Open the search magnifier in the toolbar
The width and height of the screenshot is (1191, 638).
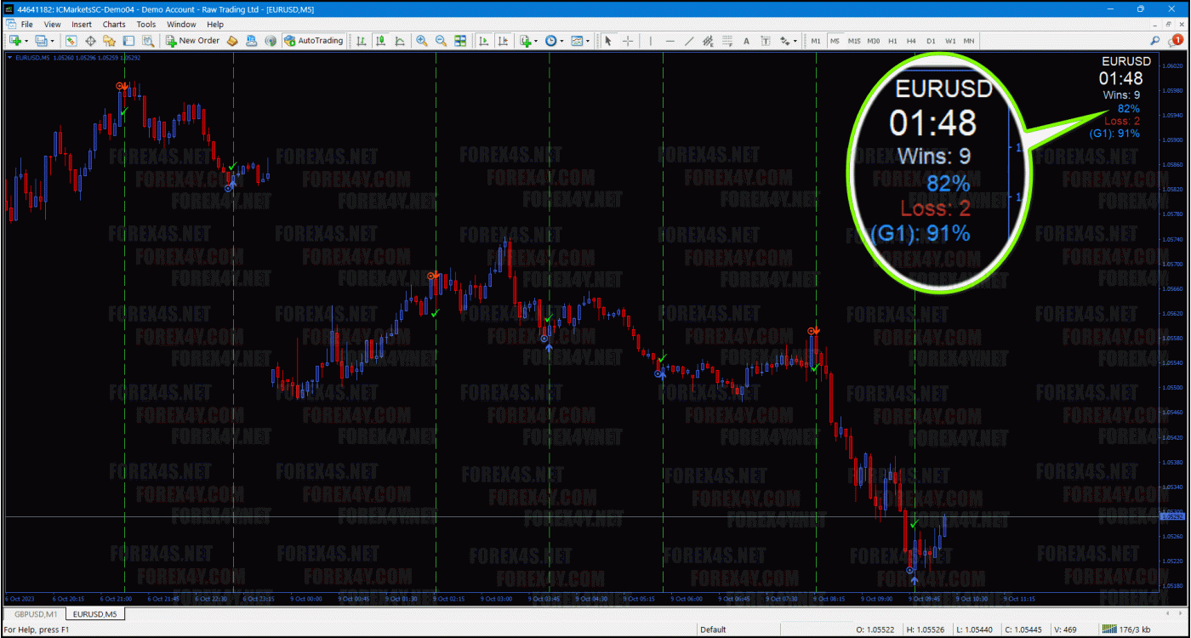1155,40
